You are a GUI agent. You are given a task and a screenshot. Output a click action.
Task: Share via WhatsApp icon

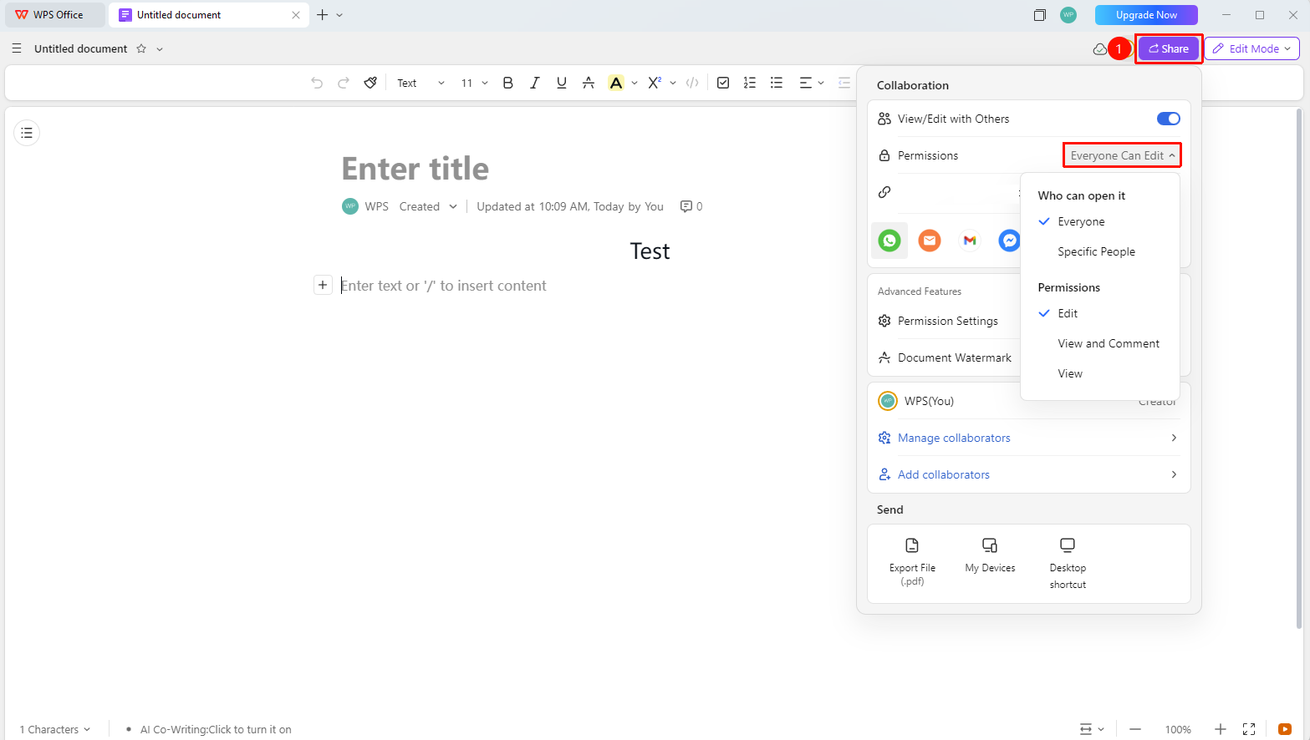[x=889, y=241]
